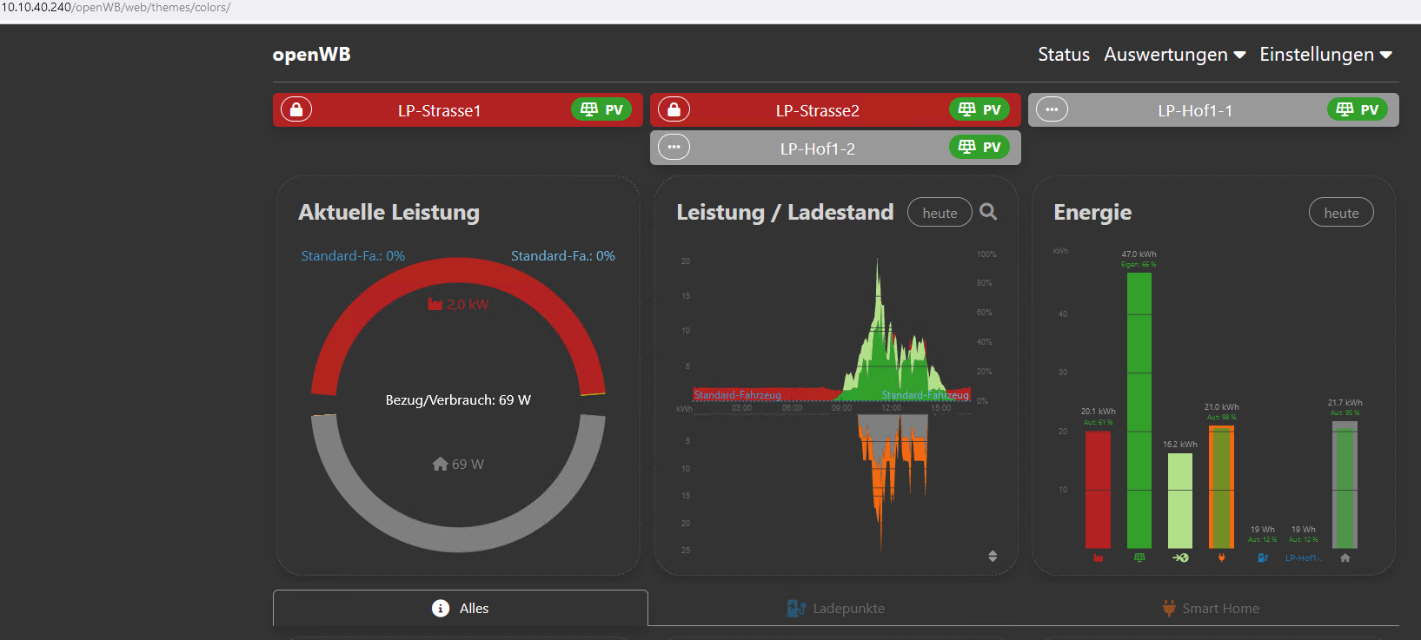Viewport: 1421px width, 640px height.
Task: Click the house icon beside 69 W in the gauge
Action: click(x=441, y=464)
